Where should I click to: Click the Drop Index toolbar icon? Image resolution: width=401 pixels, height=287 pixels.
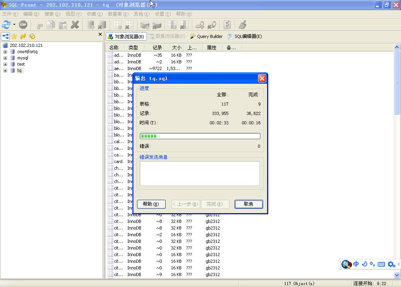[x=157, y=25]
